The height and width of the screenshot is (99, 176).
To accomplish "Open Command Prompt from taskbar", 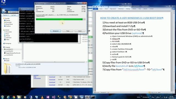I will pyautogui.click(x=93, y=97).
